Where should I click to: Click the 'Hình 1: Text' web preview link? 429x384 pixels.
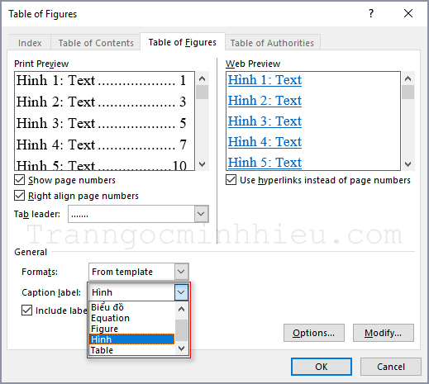click(x=265, y=80)
